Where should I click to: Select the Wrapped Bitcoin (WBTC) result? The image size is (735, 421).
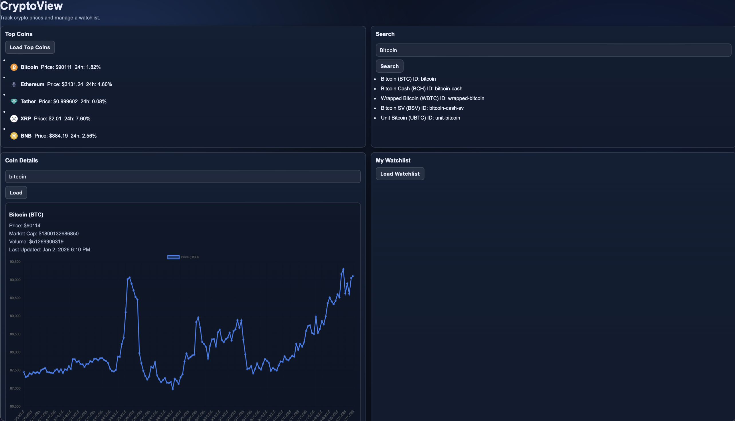[432, 98]
